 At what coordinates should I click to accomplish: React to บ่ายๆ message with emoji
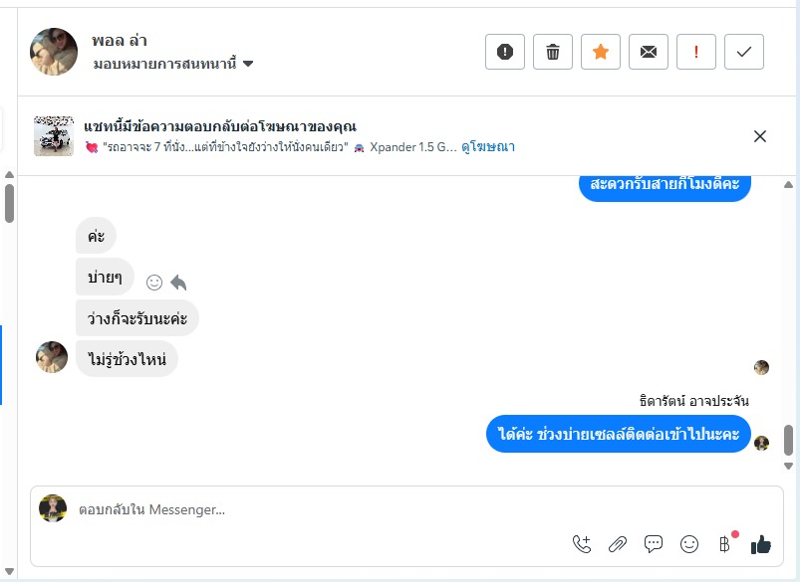pos(154,283)
